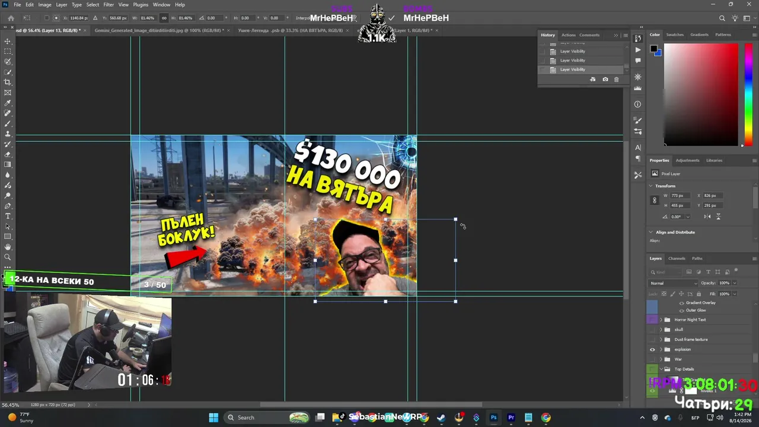Select the Pen tool
Image resolution: width=759 pixels, height=427 pixels.
point(8,206)
